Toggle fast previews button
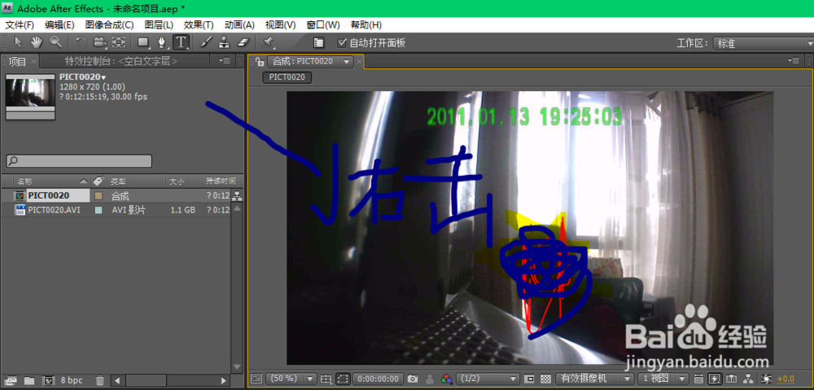 click(715, 379)
